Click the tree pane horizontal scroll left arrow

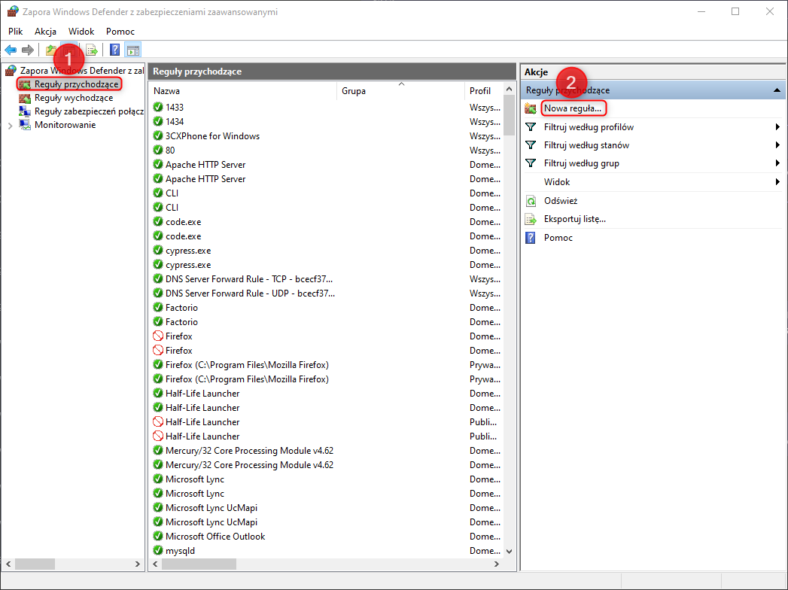point(8,564)
